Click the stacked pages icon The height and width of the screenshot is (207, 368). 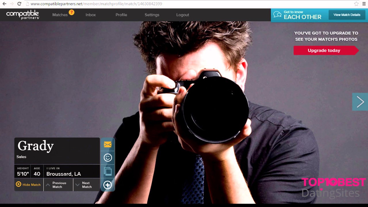click(108, 171)
